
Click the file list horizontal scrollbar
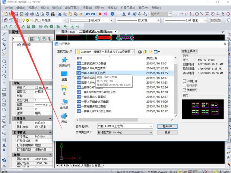[108, 120]
